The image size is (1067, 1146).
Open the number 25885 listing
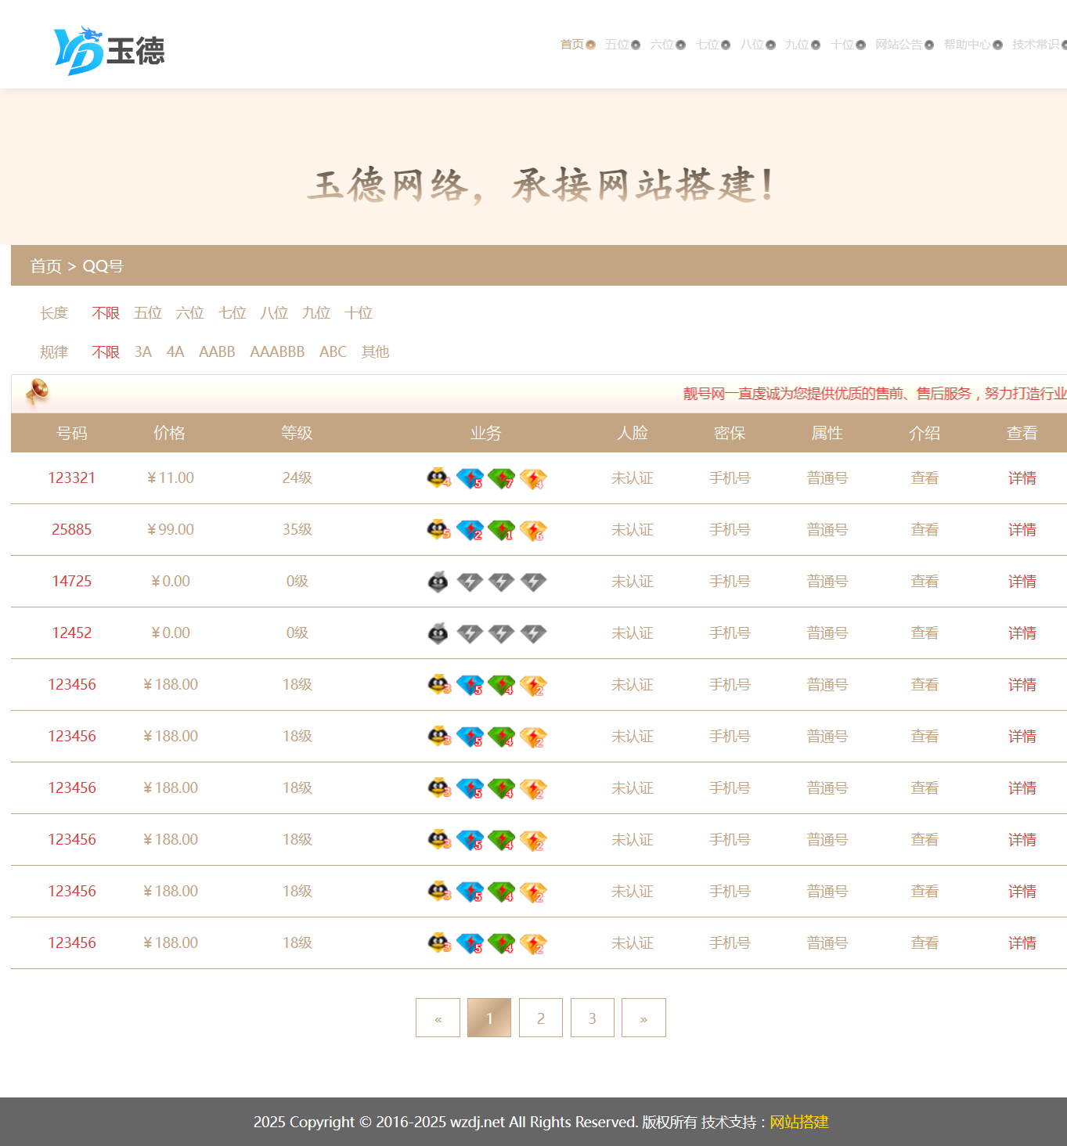(x=71, y=530)
